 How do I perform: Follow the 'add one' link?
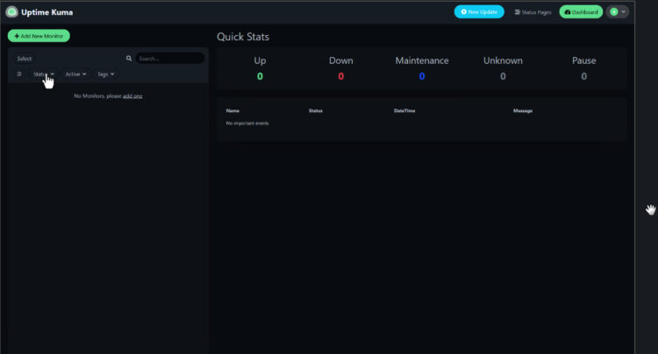click(x=132, y=96)
